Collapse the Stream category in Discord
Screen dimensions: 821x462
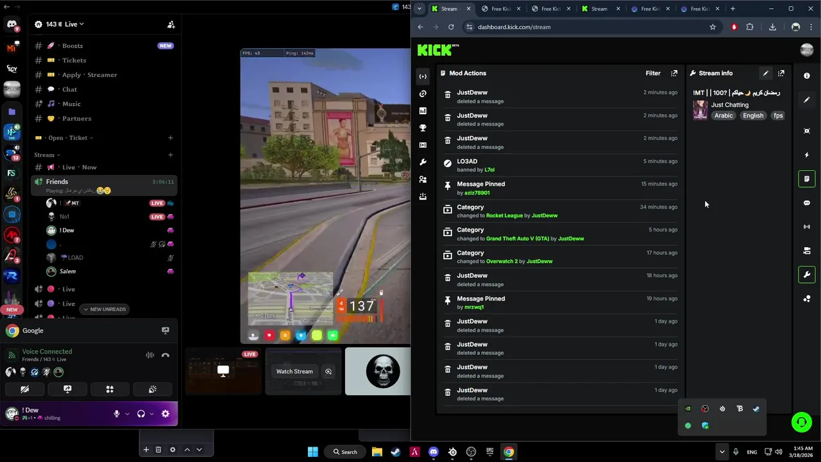click(x=47, y=155)
